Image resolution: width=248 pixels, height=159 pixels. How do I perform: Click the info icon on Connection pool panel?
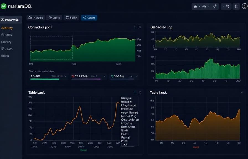pyautogui.click(x=135, y=27)
